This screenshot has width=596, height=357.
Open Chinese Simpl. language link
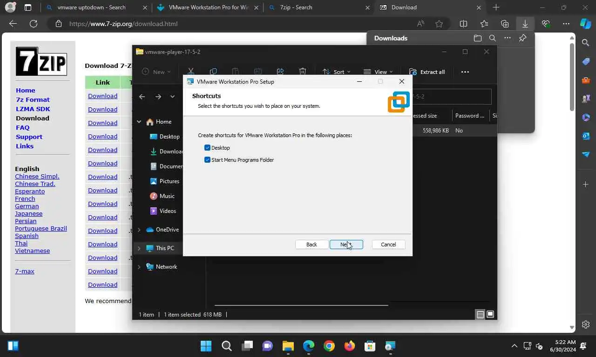[37, 176]
